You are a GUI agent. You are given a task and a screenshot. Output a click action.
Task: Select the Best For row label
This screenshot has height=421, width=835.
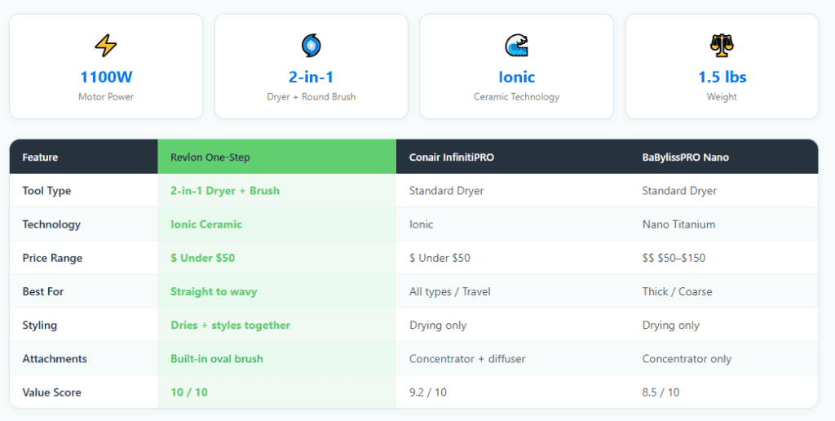tap(42, 291)
